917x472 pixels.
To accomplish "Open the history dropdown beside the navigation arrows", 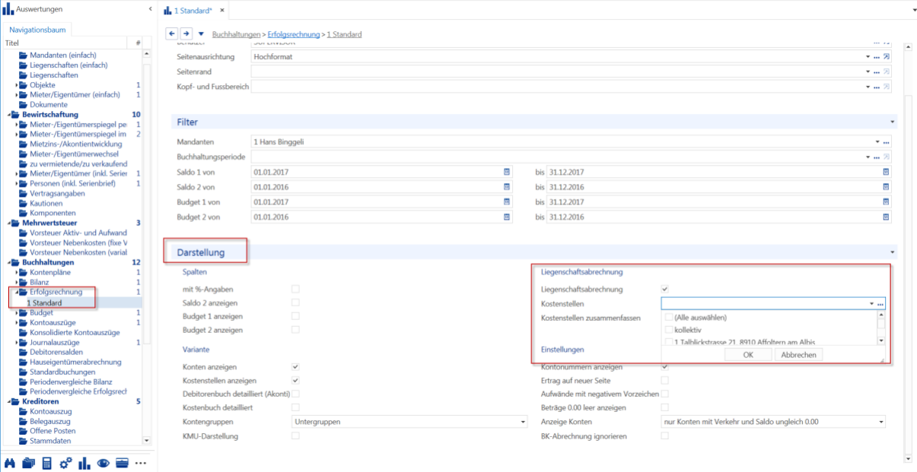I will [201, 34].
